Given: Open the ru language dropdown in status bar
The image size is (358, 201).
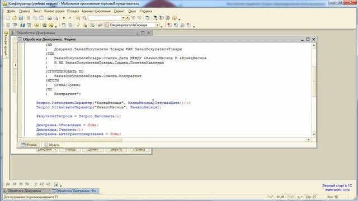Looking at the screenshot, I should [300, 197].
